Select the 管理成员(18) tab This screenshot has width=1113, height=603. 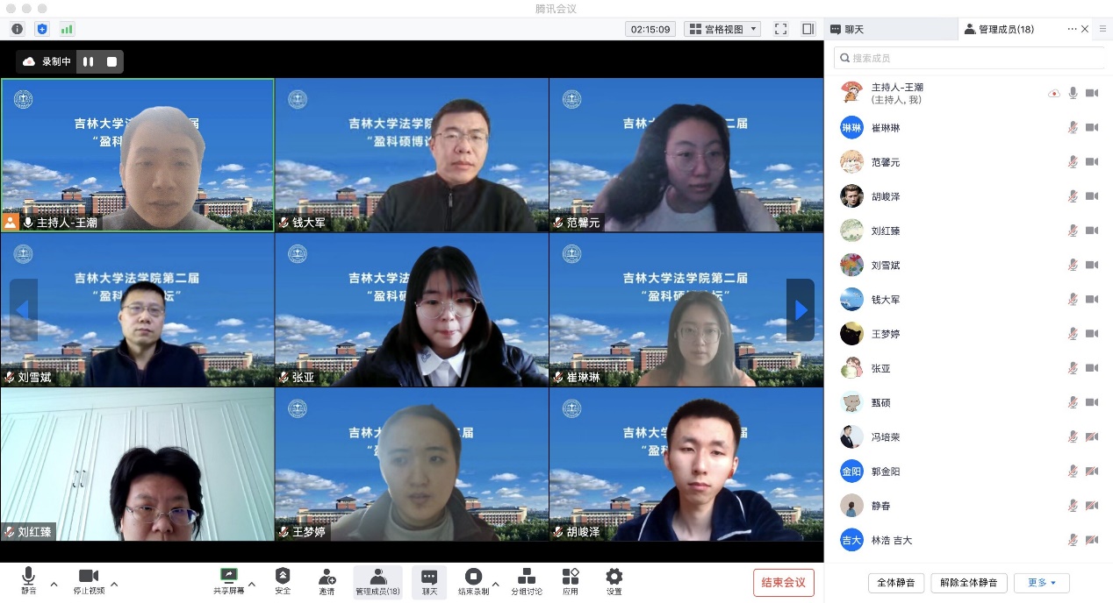[999, 29]
